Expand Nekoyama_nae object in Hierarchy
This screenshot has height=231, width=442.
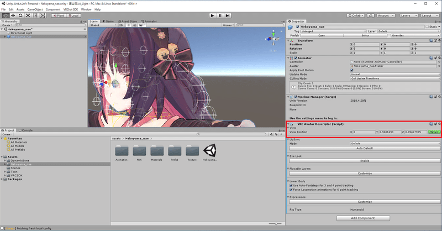tap(5, 36)
